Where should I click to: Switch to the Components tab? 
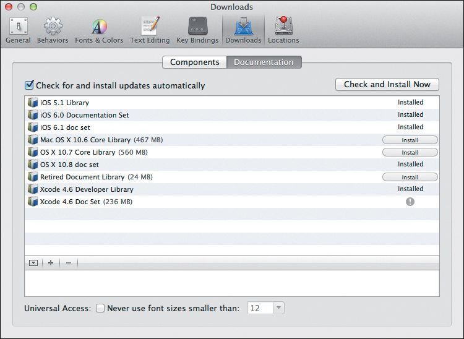tap(195, 62)
